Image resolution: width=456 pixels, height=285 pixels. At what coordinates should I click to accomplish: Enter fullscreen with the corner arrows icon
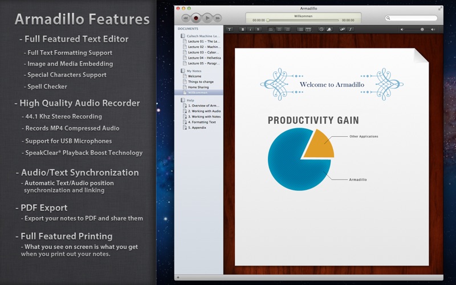point(440,9)
